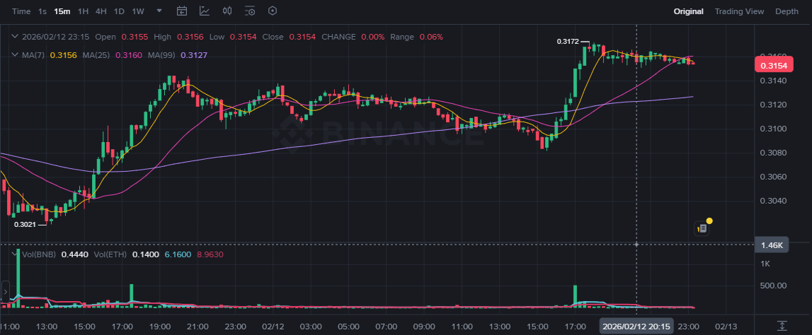The height and width of the screenshot is (335, 812).
Task: Switch to the Trading View tab
Action: (739, 11)
